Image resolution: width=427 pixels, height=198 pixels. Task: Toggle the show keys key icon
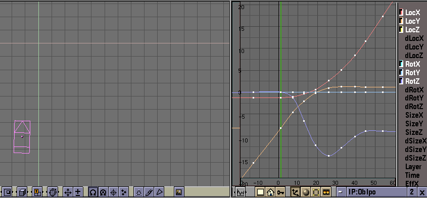(x=280, y=192)
